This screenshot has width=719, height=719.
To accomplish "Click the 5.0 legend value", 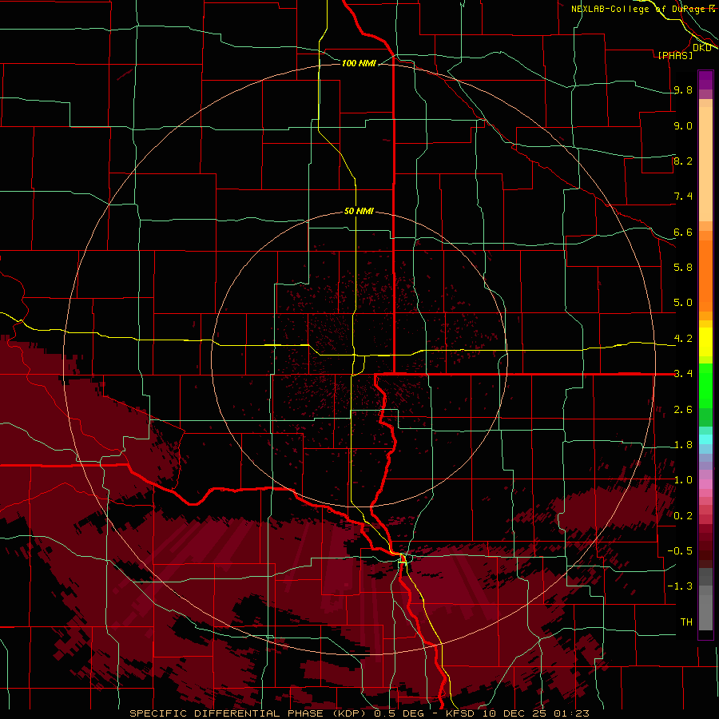I will click(683, 303).
